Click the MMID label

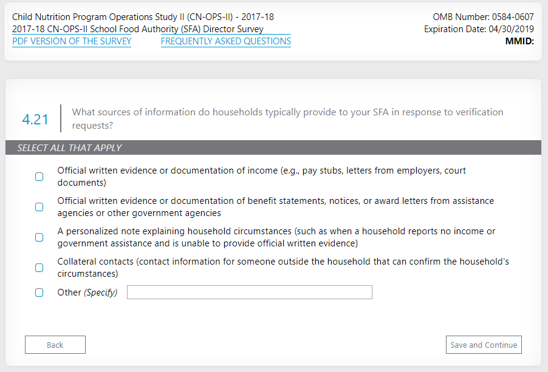(519, 41)
